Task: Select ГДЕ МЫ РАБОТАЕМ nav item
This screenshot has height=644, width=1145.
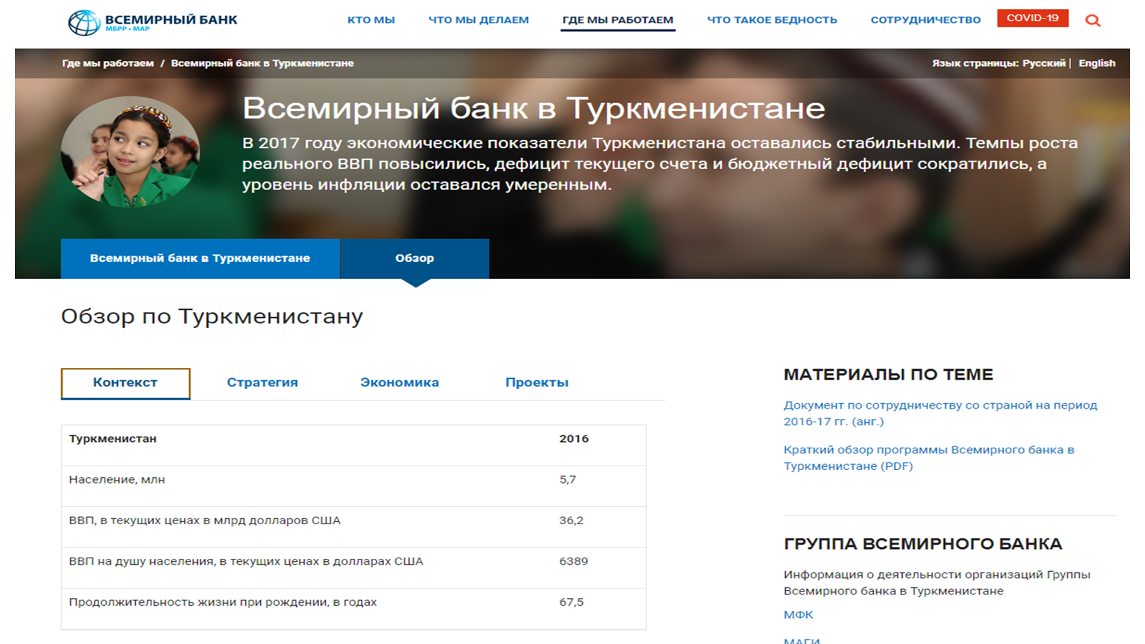Action: 617,20
